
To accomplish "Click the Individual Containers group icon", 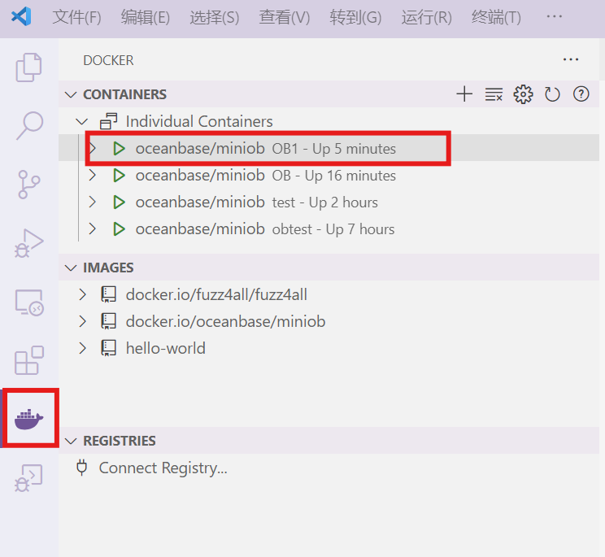I will [108, 121].
